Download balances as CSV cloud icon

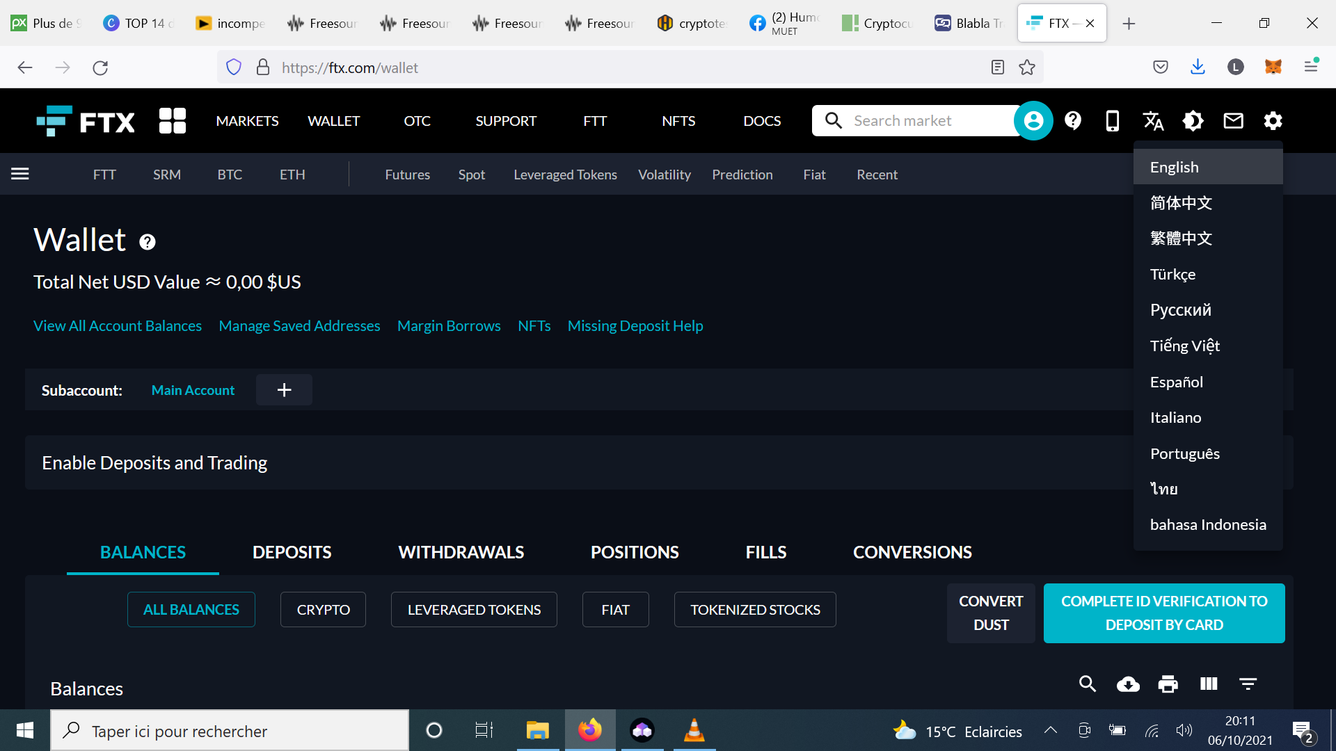(x=1128, y=684)
